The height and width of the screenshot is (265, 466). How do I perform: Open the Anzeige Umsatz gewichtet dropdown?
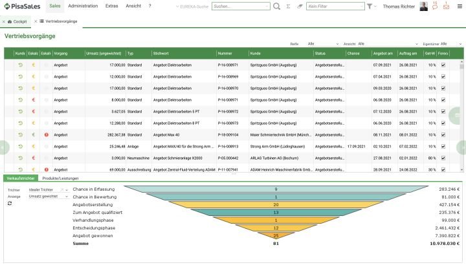click(x=67, y=196)
